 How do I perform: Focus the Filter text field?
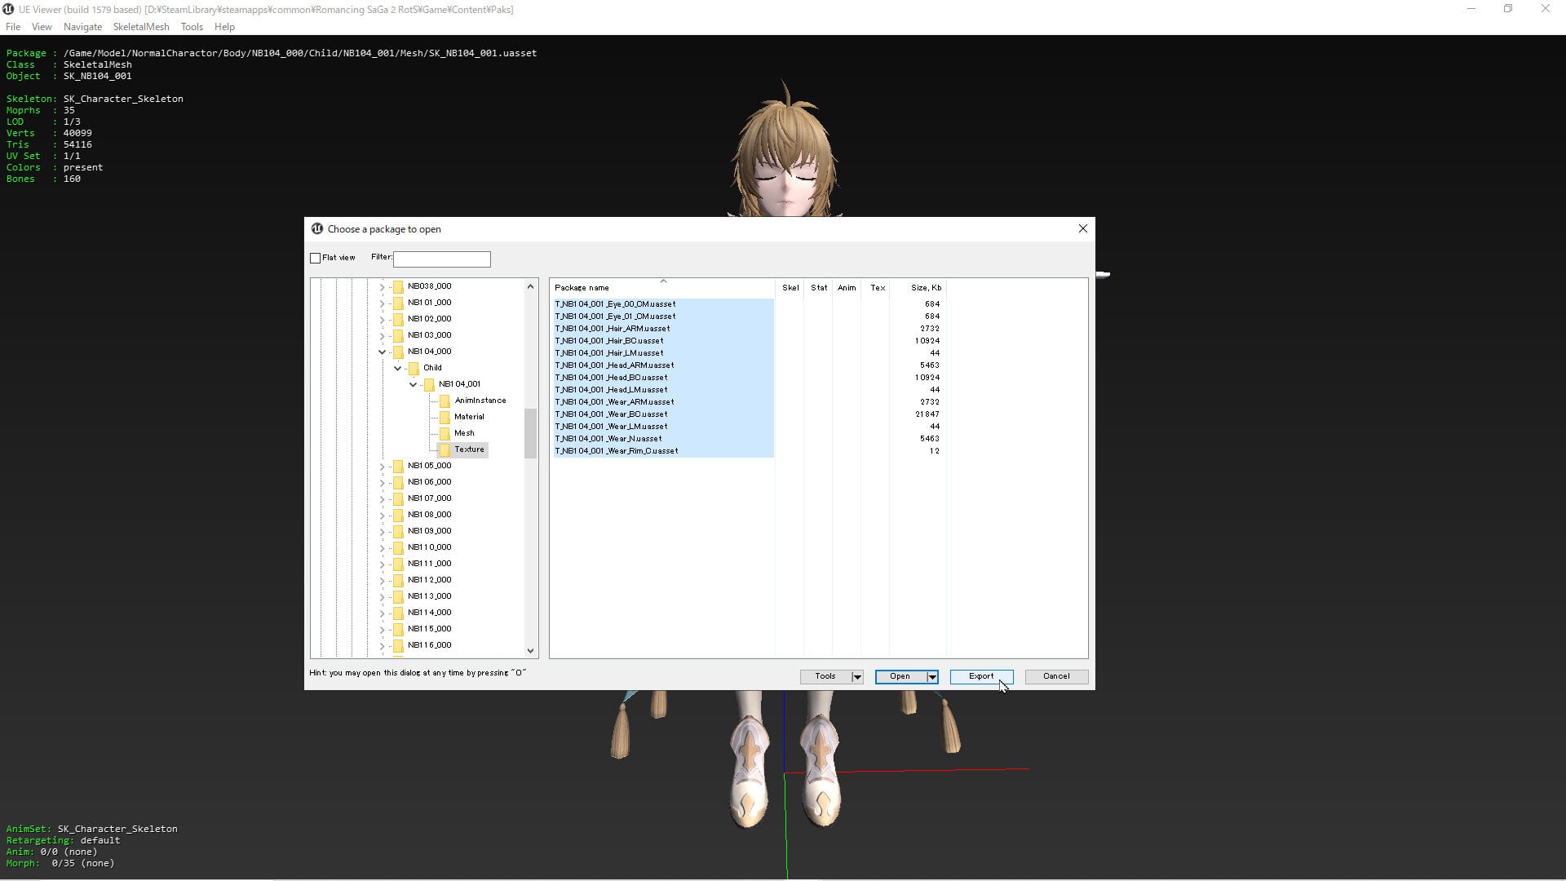[x=441, y=259]
